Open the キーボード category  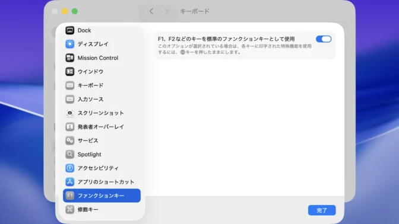(x=102, y=85)
